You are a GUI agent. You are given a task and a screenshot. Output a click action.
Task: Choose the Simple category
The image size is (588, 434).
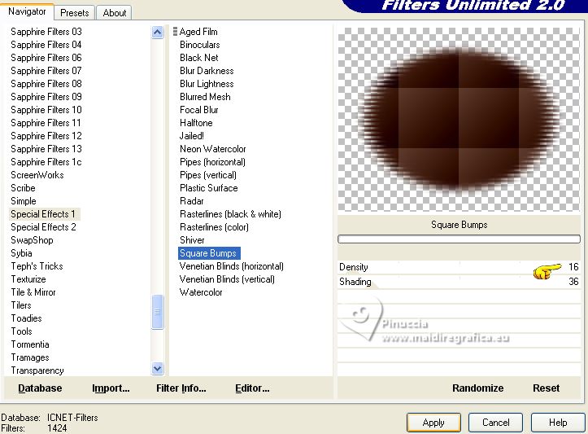click(x=24, y=201)
